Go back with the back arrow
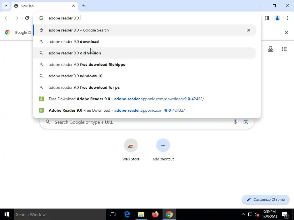 [6, 18]
